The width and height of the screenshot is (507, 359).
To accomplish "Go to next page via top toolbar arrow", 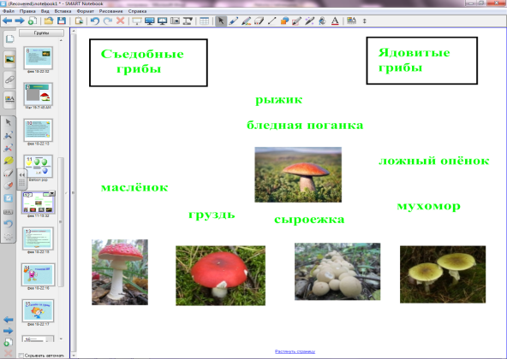I will pyautogui.click(x=20, y=21).
